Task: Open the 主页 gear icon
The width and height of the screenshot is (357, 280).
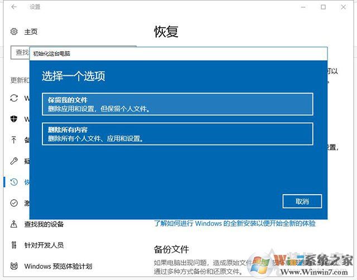Action: coord(14,31)
